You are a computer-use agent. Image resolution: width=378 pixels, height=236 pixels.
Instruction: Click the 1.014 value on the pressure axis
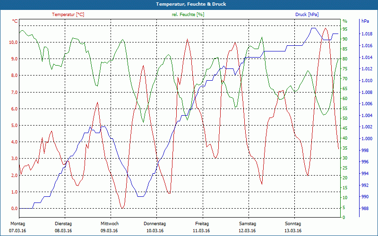[367, 57]
